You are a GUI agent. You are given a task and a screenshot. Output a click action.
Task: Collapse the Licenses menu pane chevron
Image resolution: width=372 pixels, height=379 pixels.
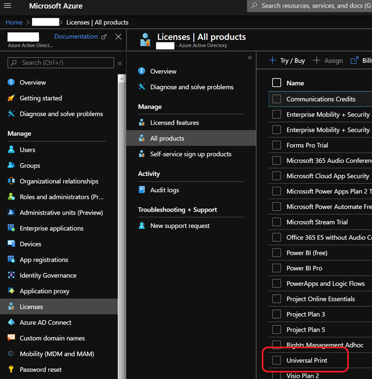click(249, 58)
